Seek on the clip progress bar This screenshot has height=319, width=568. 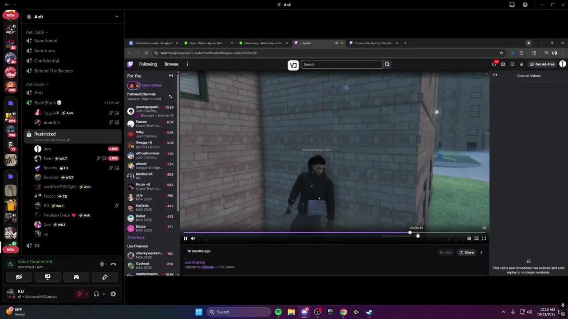pyautogui.click(x=334, y=232)
